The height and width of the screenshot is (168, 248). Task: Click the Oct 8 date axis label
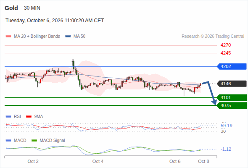[x=203, y=162]
